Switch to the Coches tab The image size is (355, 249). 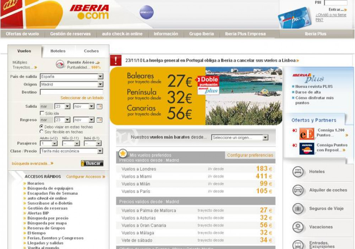pos(91,51)
